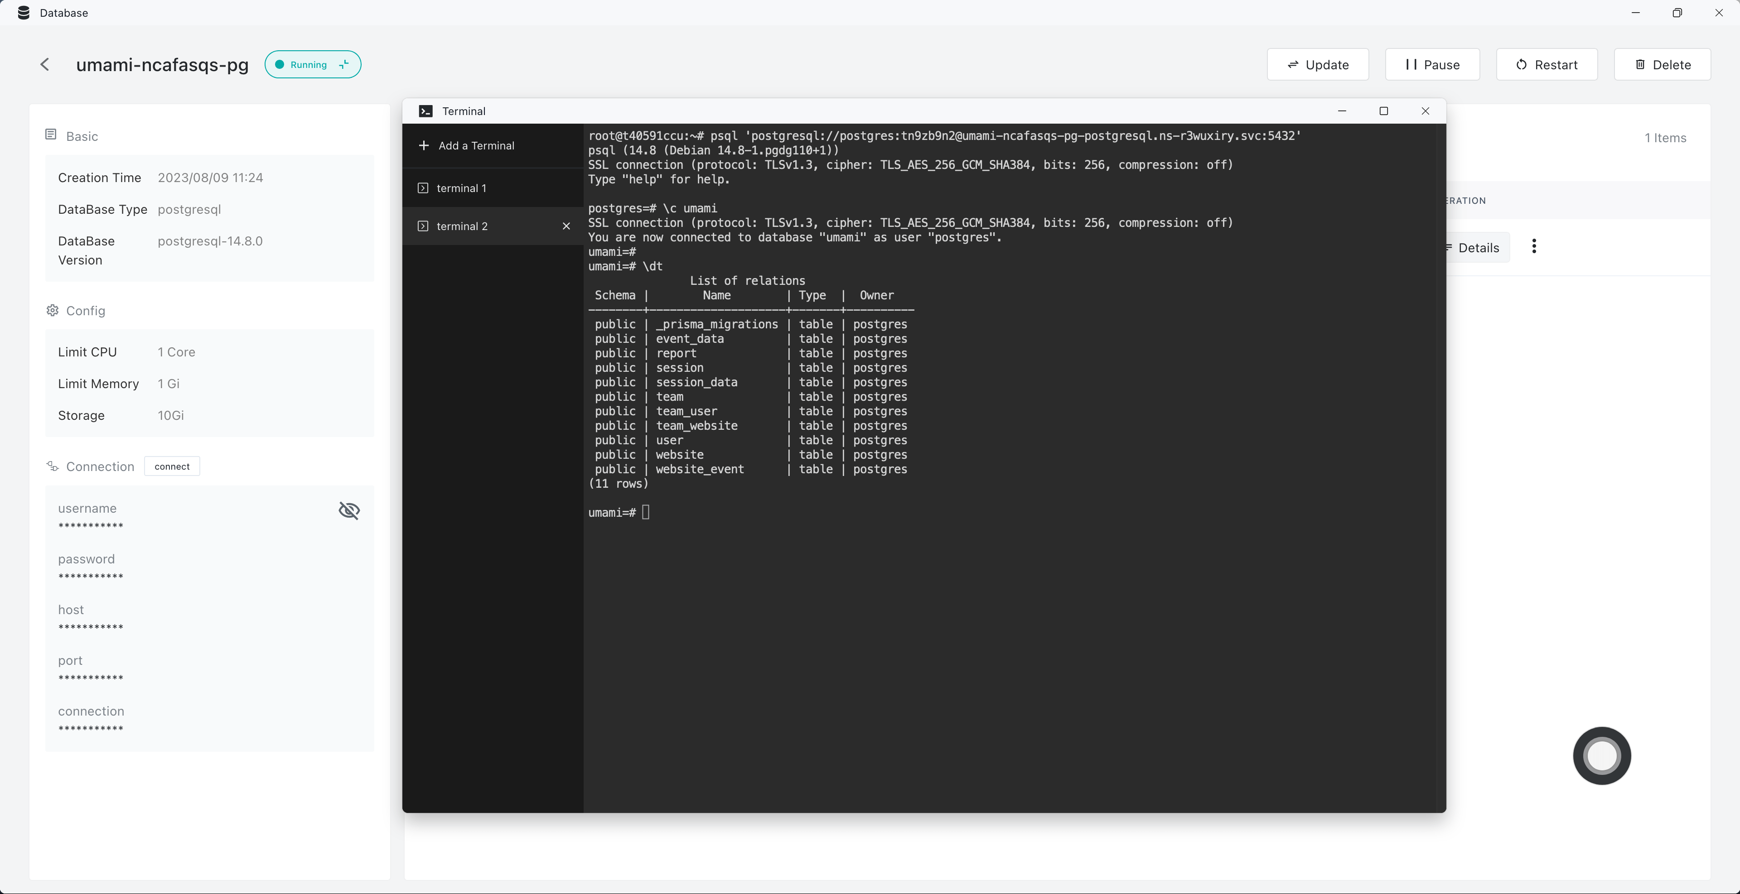Click the 1 Gi memory limit value
The width and height of the screenshot is (1740, 894).
coord(168,384)
